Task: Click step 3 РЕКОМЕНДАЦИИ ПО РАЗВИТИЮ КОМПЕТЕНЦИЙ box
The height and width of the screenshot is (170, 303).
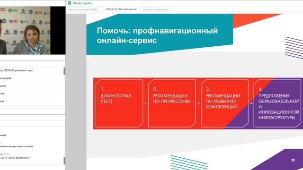Action: click(224, 103)
